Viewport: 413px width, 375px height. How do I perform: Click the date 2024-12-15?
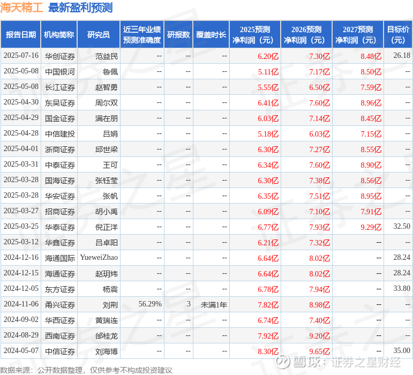(21, 273)
